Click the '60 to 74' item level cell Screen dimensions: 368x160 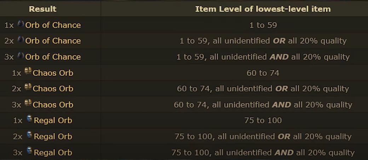click(263, 73)
